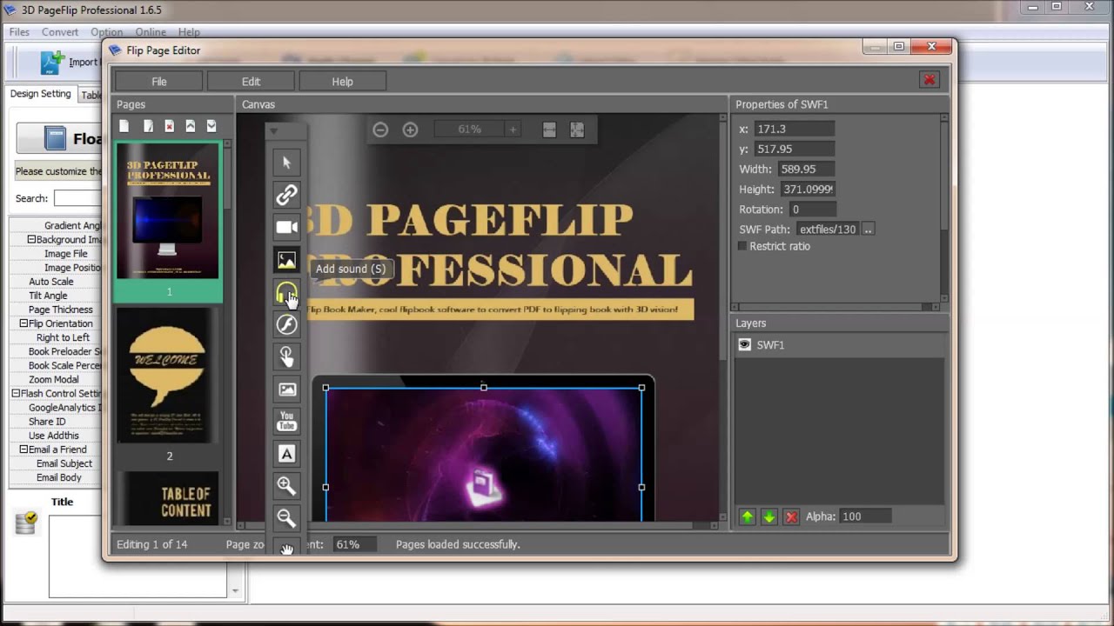1114x626 pixels.
Task: Select the Zoom Modal setting row
Action: click(x=56, y=380)
